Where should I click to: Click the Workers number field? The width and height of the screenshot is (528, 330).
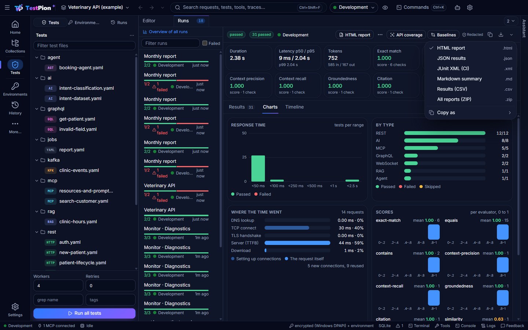pos(58,286)
